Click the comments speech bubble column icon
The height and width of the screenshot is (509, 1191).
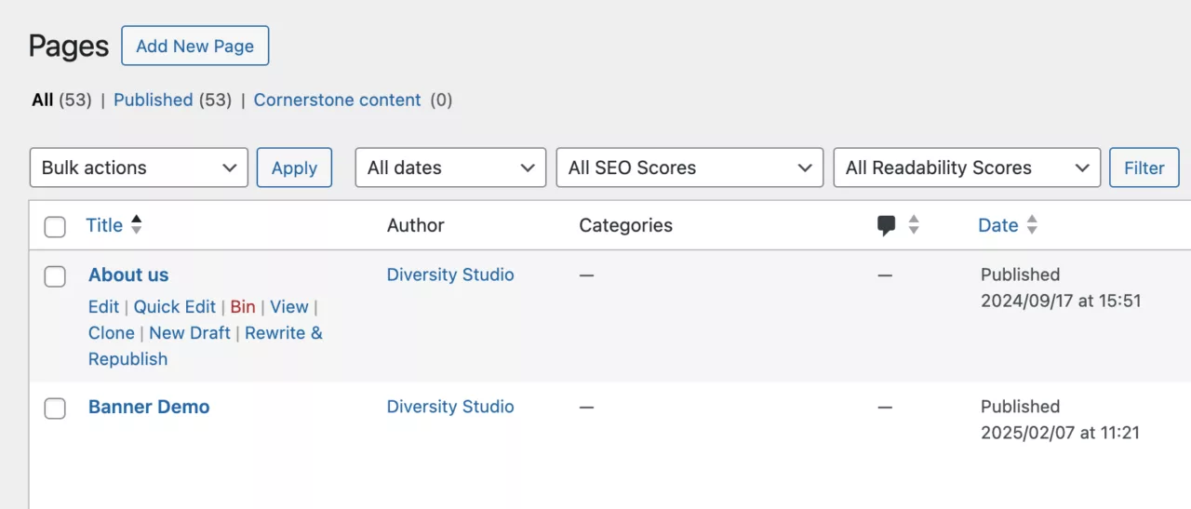[x=886, y=225]
